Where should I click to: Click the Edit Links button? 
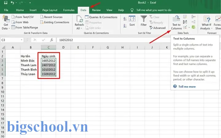(x=93, y=28)
